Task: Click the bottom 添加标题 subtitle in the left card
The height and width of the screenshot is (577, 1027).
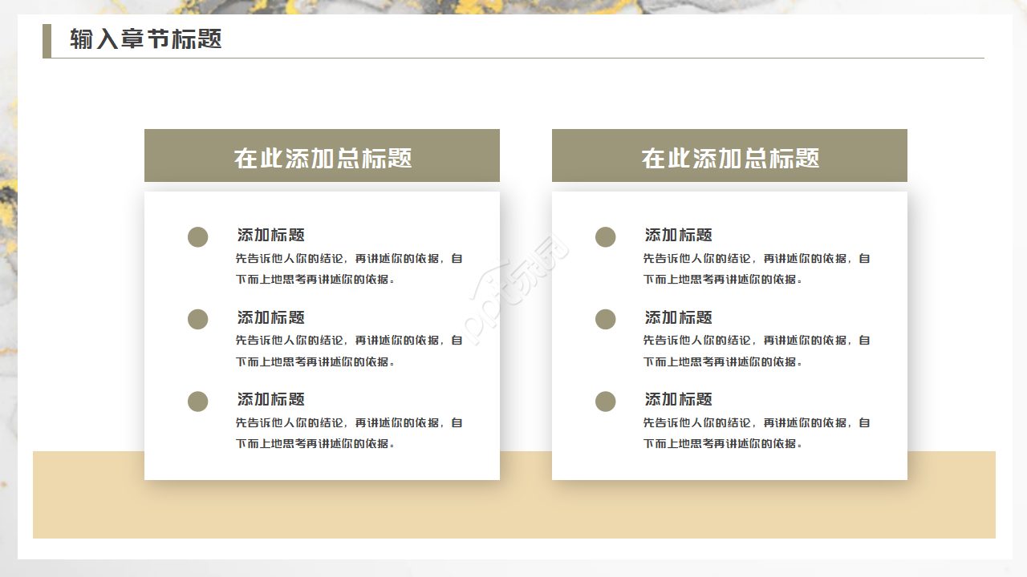Action: pyautogui.click(x=271, y=399)
